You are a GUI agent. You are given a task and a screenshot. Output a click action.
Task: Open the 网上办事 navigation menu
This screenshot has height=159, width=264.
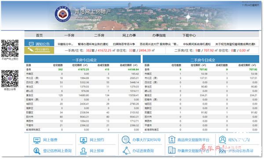pos(129,35)
